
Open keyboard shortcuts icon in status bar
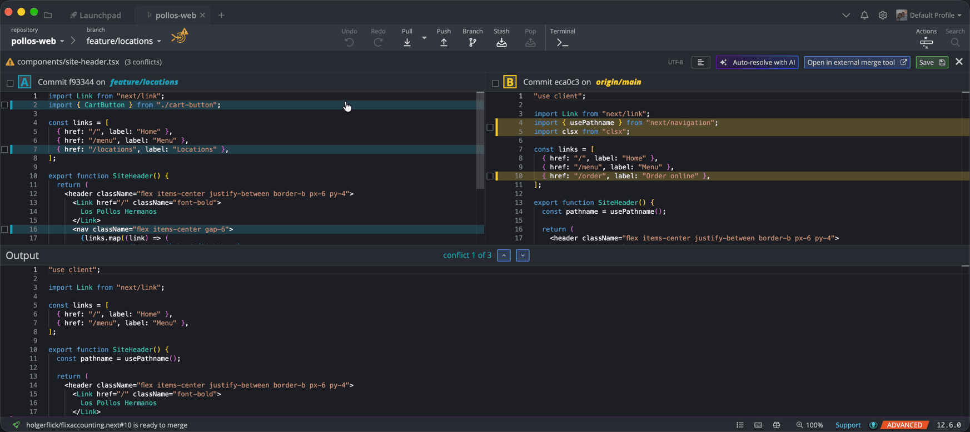pyautogui.click(x=758, y=425)
